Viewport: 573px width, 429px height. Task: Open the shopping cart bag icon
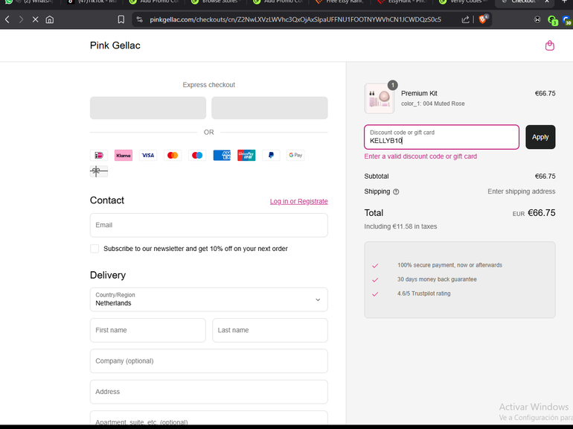(549, 45)
